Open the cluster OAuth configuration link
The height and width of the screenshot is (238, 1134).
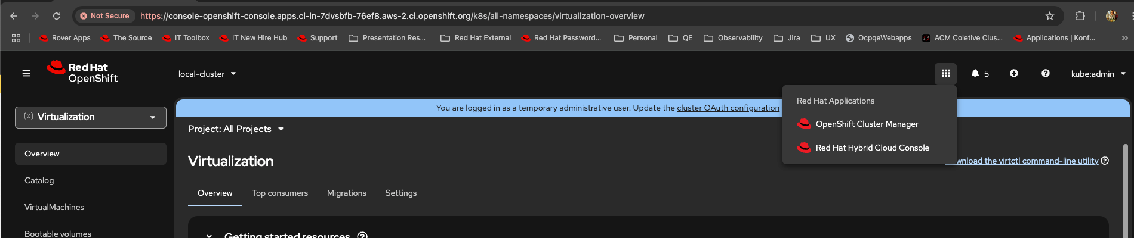tap(728, 108)
